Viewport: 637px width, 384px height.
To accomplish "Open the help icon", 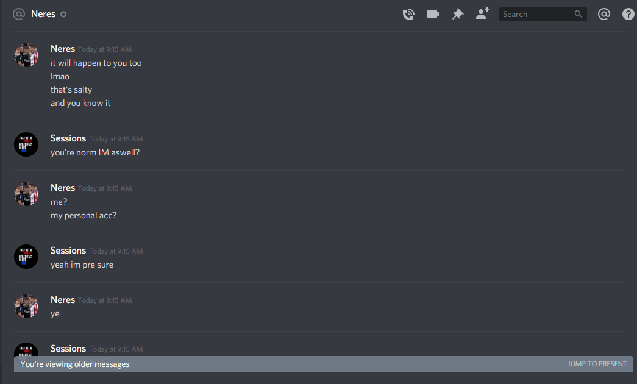I will coord(628,14).
